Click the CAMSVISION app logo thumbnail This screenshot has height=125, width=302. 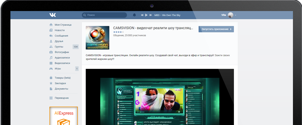pos(97,38)
